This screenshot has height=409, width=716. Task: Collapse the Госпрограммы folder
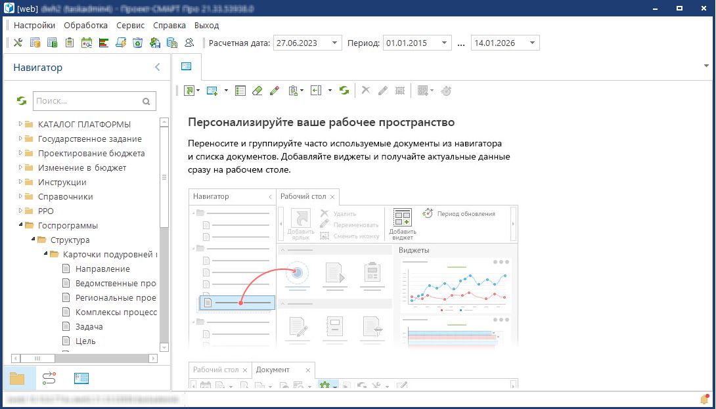tap(20, 225)
